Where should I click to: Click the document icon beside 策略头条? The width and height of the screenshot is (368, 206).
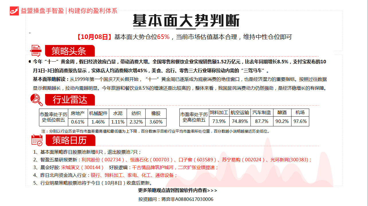click(36, 51)
